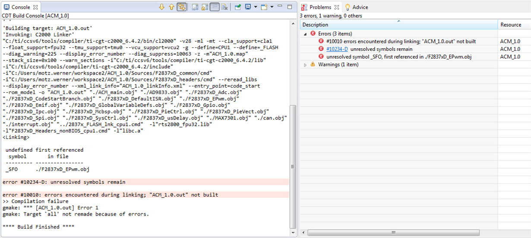Click the '**** Build Finished ****' console line
This screenshot has height=238, width=531.
(38, 227)
